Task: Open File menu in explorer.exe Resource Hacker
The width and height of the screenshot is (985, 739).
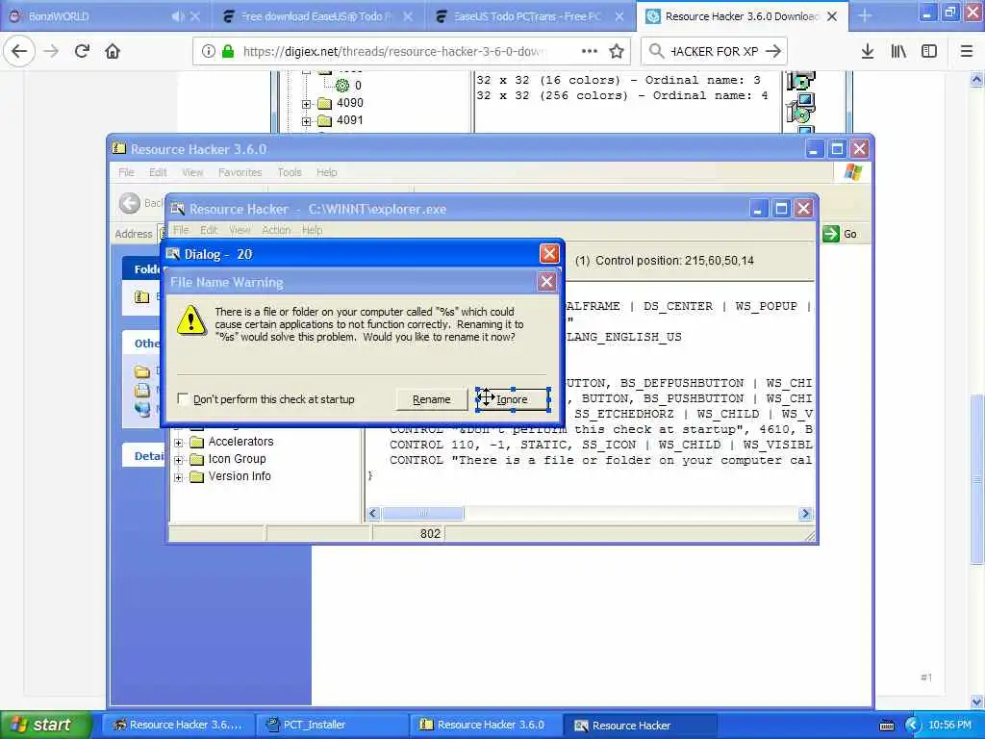Action: [x=181, y=230]
